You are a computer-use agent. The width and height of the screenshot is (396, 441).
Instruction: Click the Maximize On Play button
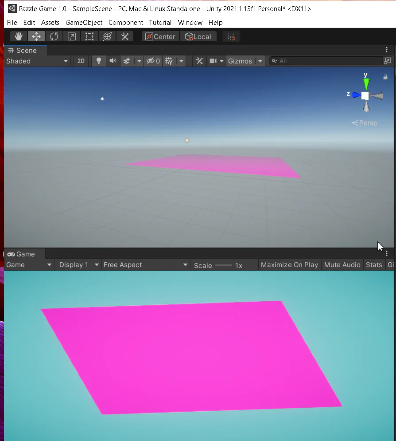[289, 265]
